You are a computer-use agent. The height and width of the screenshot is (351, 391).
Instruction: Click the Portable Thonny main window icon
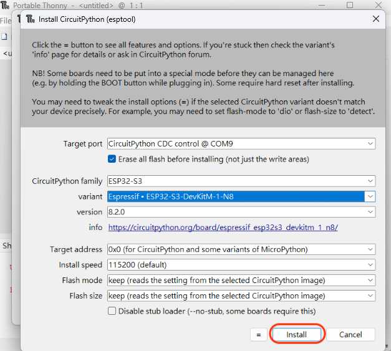click(5, 5)
